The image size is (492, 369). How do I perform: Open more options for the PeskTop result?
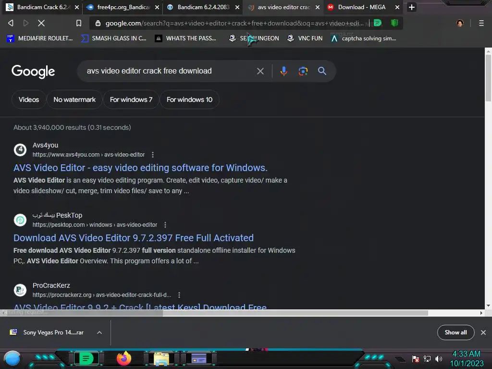(x=165, y=225)
